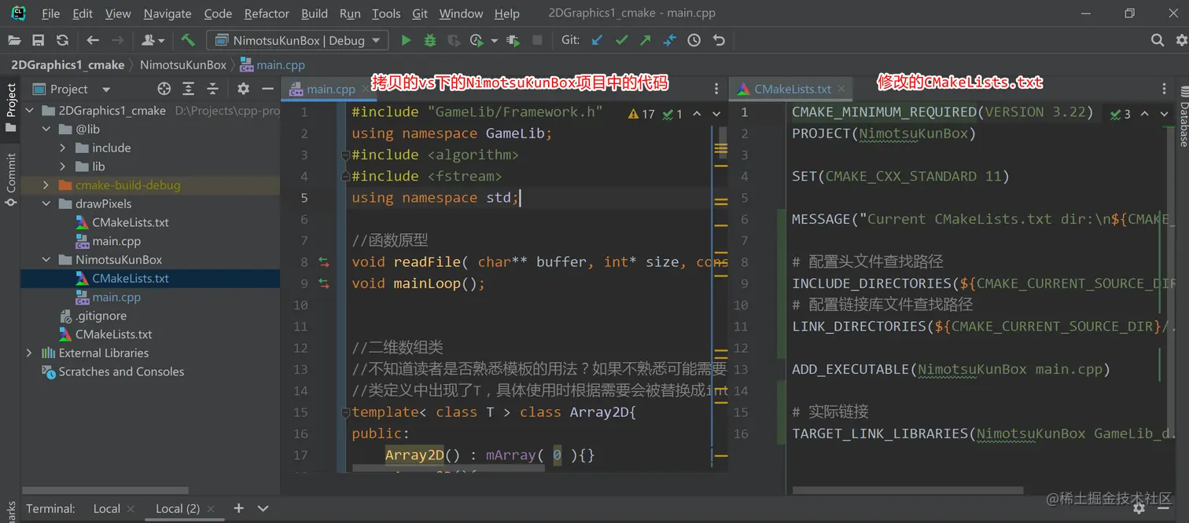Image resolution: width=1189 pixels, height=523 pixels.
Task: Collapse the include block fold marker on line 3
Action: [344, 155]
